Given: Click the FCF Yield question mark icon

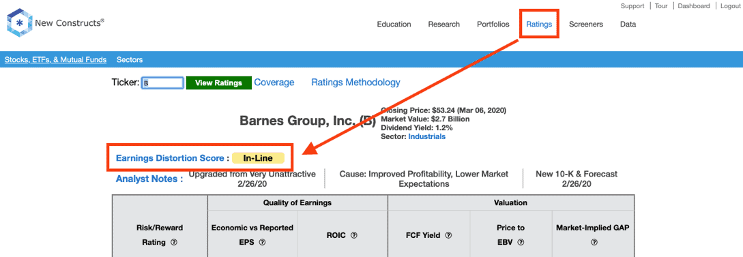Looking at the screenshot, I should click(448, 235).
